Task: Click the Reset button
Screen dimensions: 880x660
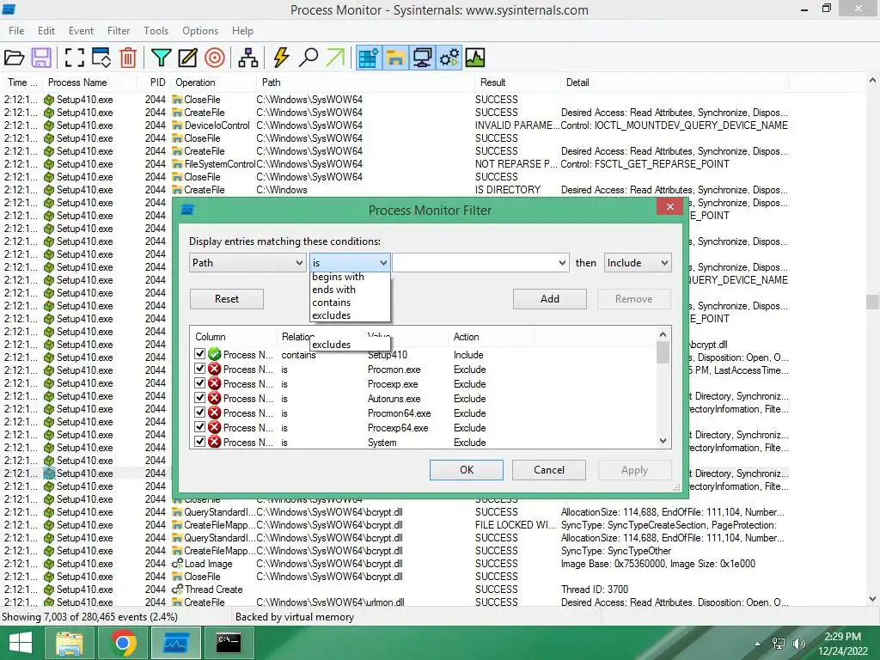Action: (227, 299)
